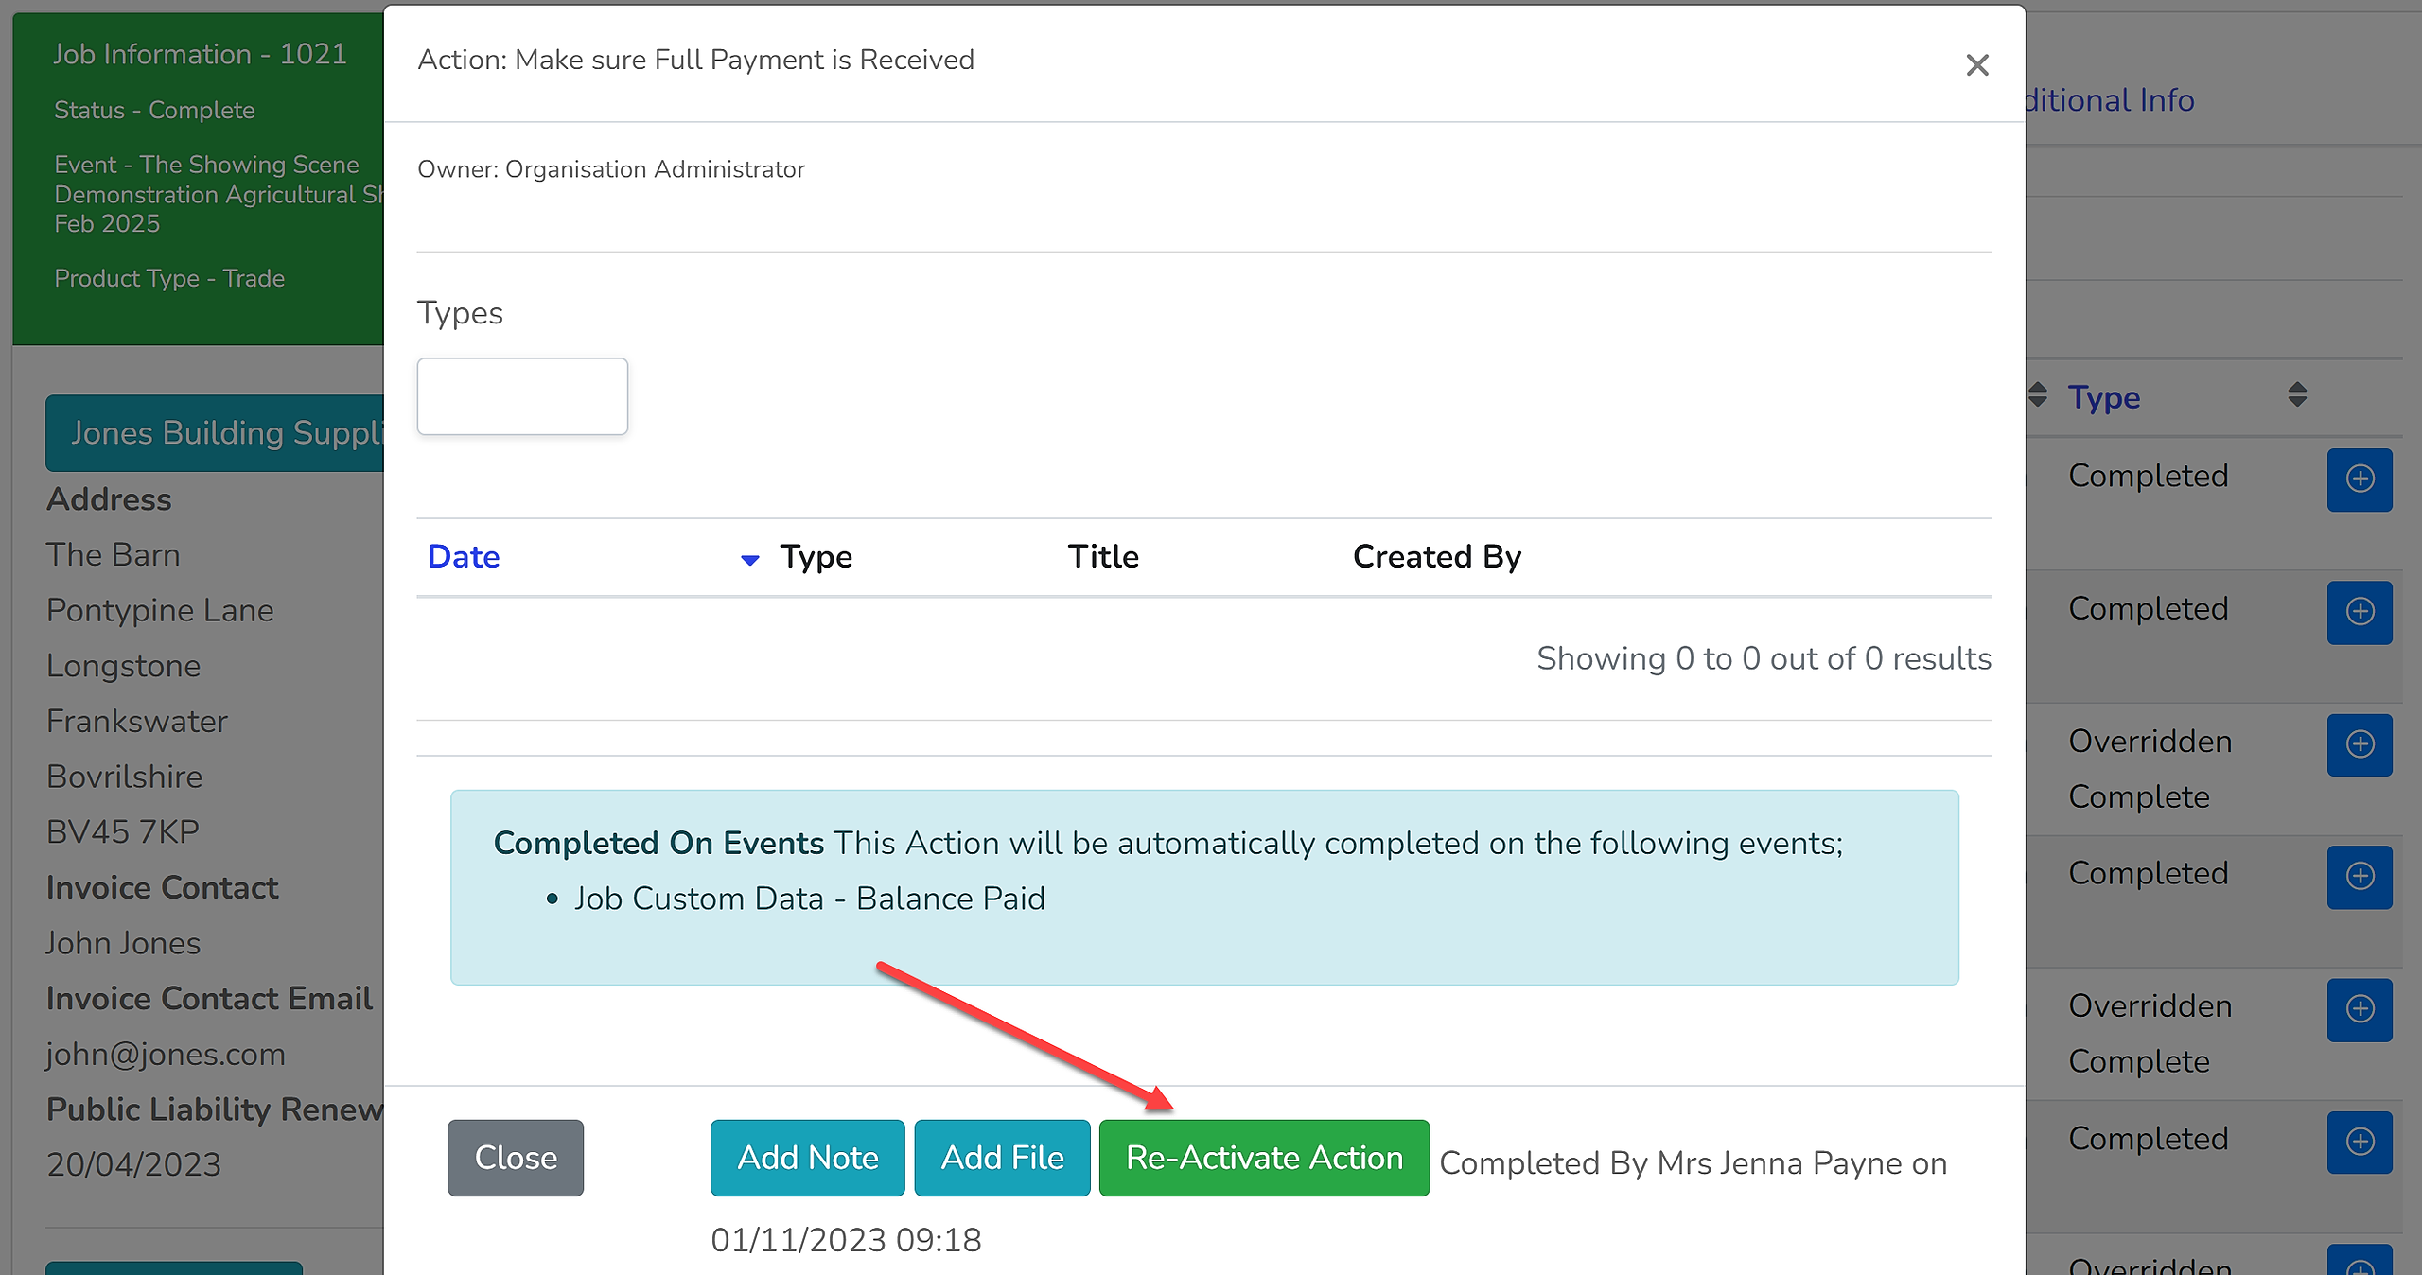Image resolution: width=2422 pixels, height=1275 pixels.
Task: Click Owner: Organisation Administrator text
Action: pyautogui.click(x=611, y=169)
